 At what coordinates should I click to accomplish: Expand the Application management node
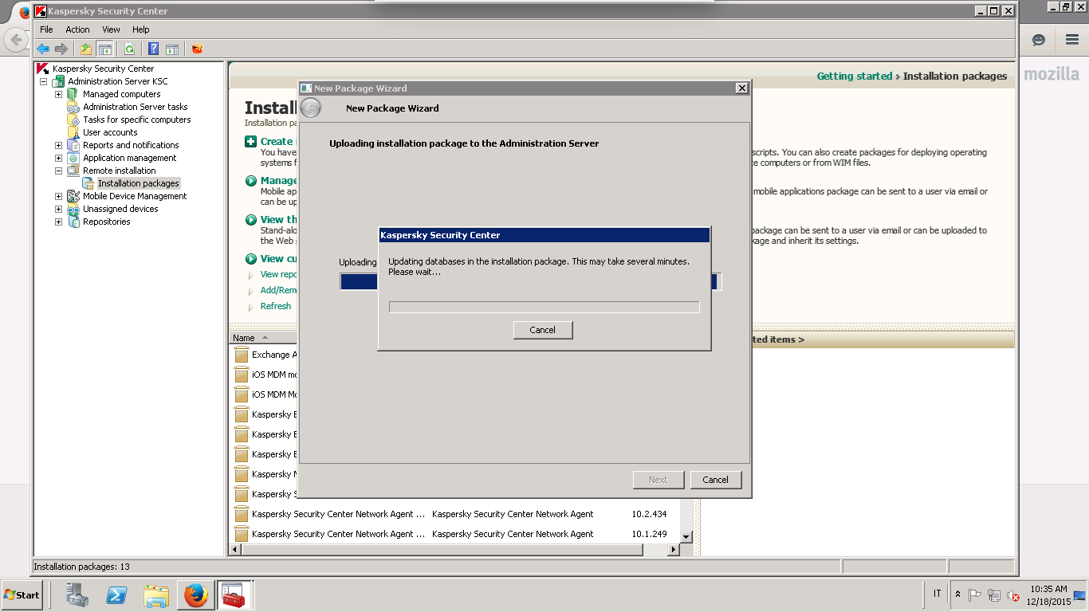pyautogui.click(x=58, y=158)
